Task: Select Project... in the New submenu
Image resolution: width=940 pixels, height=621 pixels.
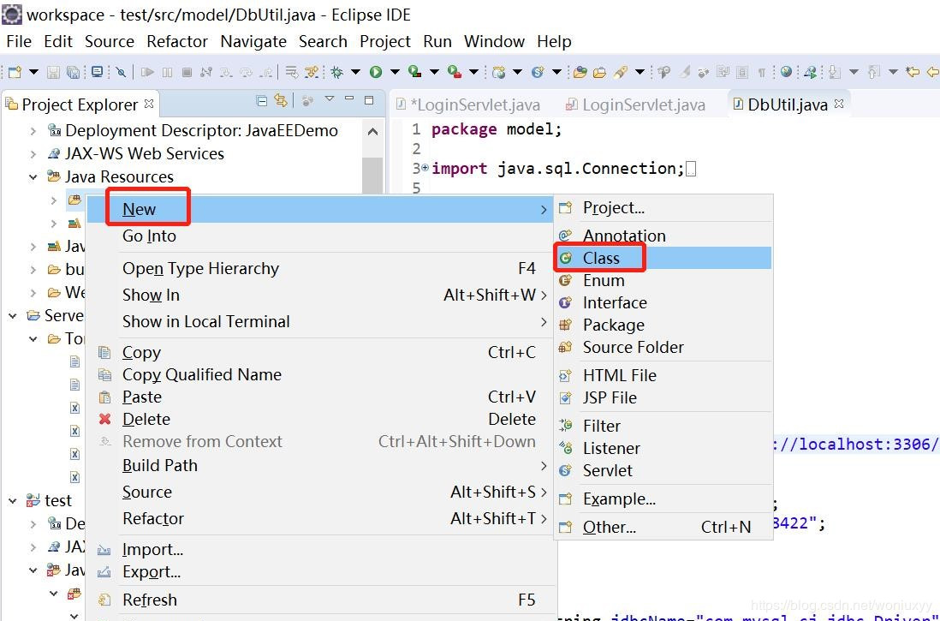Action: point(663,207)
